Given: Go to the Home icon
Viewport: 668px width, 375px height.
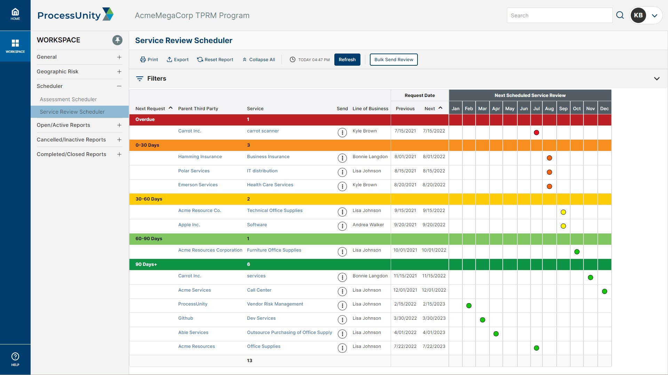Looking at the screenshot, I should point(15,15).
